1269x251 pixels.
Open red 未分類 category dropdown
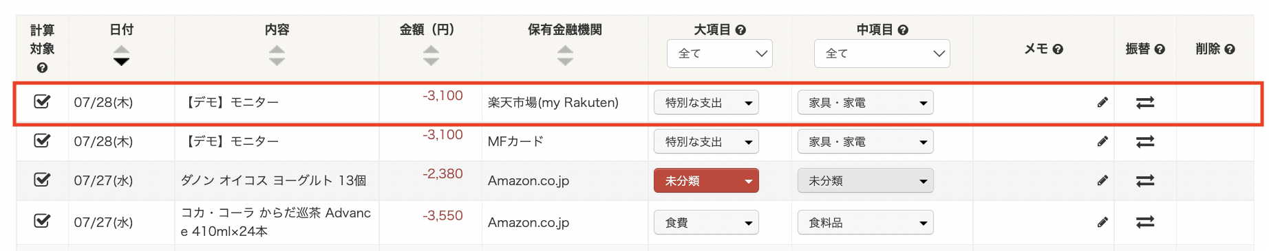coord(706,181)
